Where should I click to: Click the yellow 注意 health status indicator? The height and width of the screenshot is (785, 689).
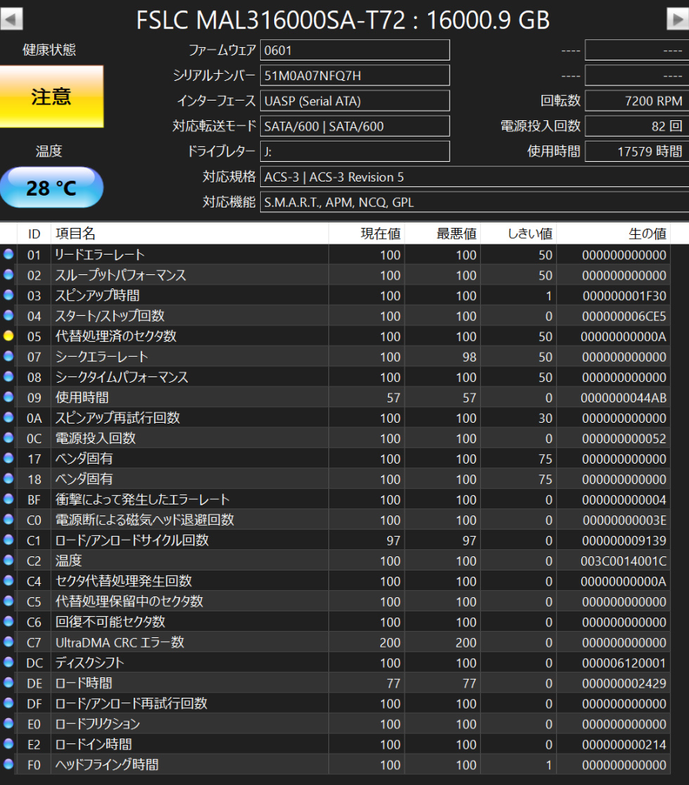(52, 96)
